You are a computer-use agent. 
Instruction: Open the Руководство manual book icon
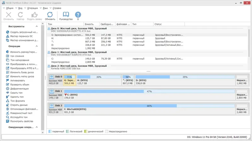tap(66, 14)
